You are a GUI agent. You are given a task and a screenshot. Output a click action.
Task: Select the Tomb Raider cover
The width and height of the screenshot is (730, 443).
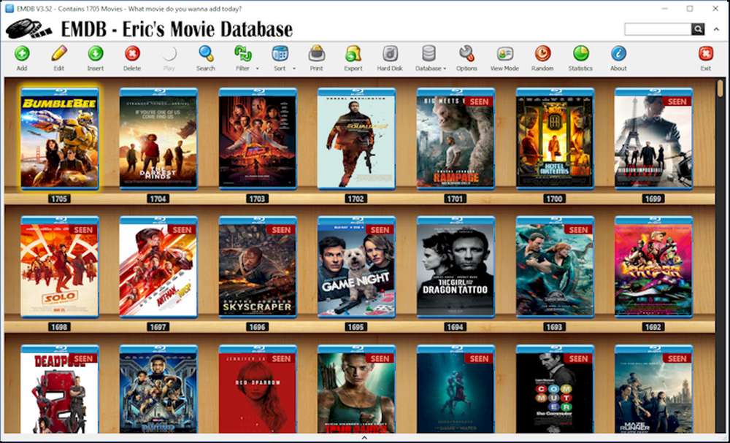[357, 389]
